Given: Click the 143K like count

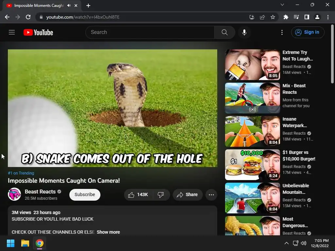Looking at the screenshot, I should (143, 195).
